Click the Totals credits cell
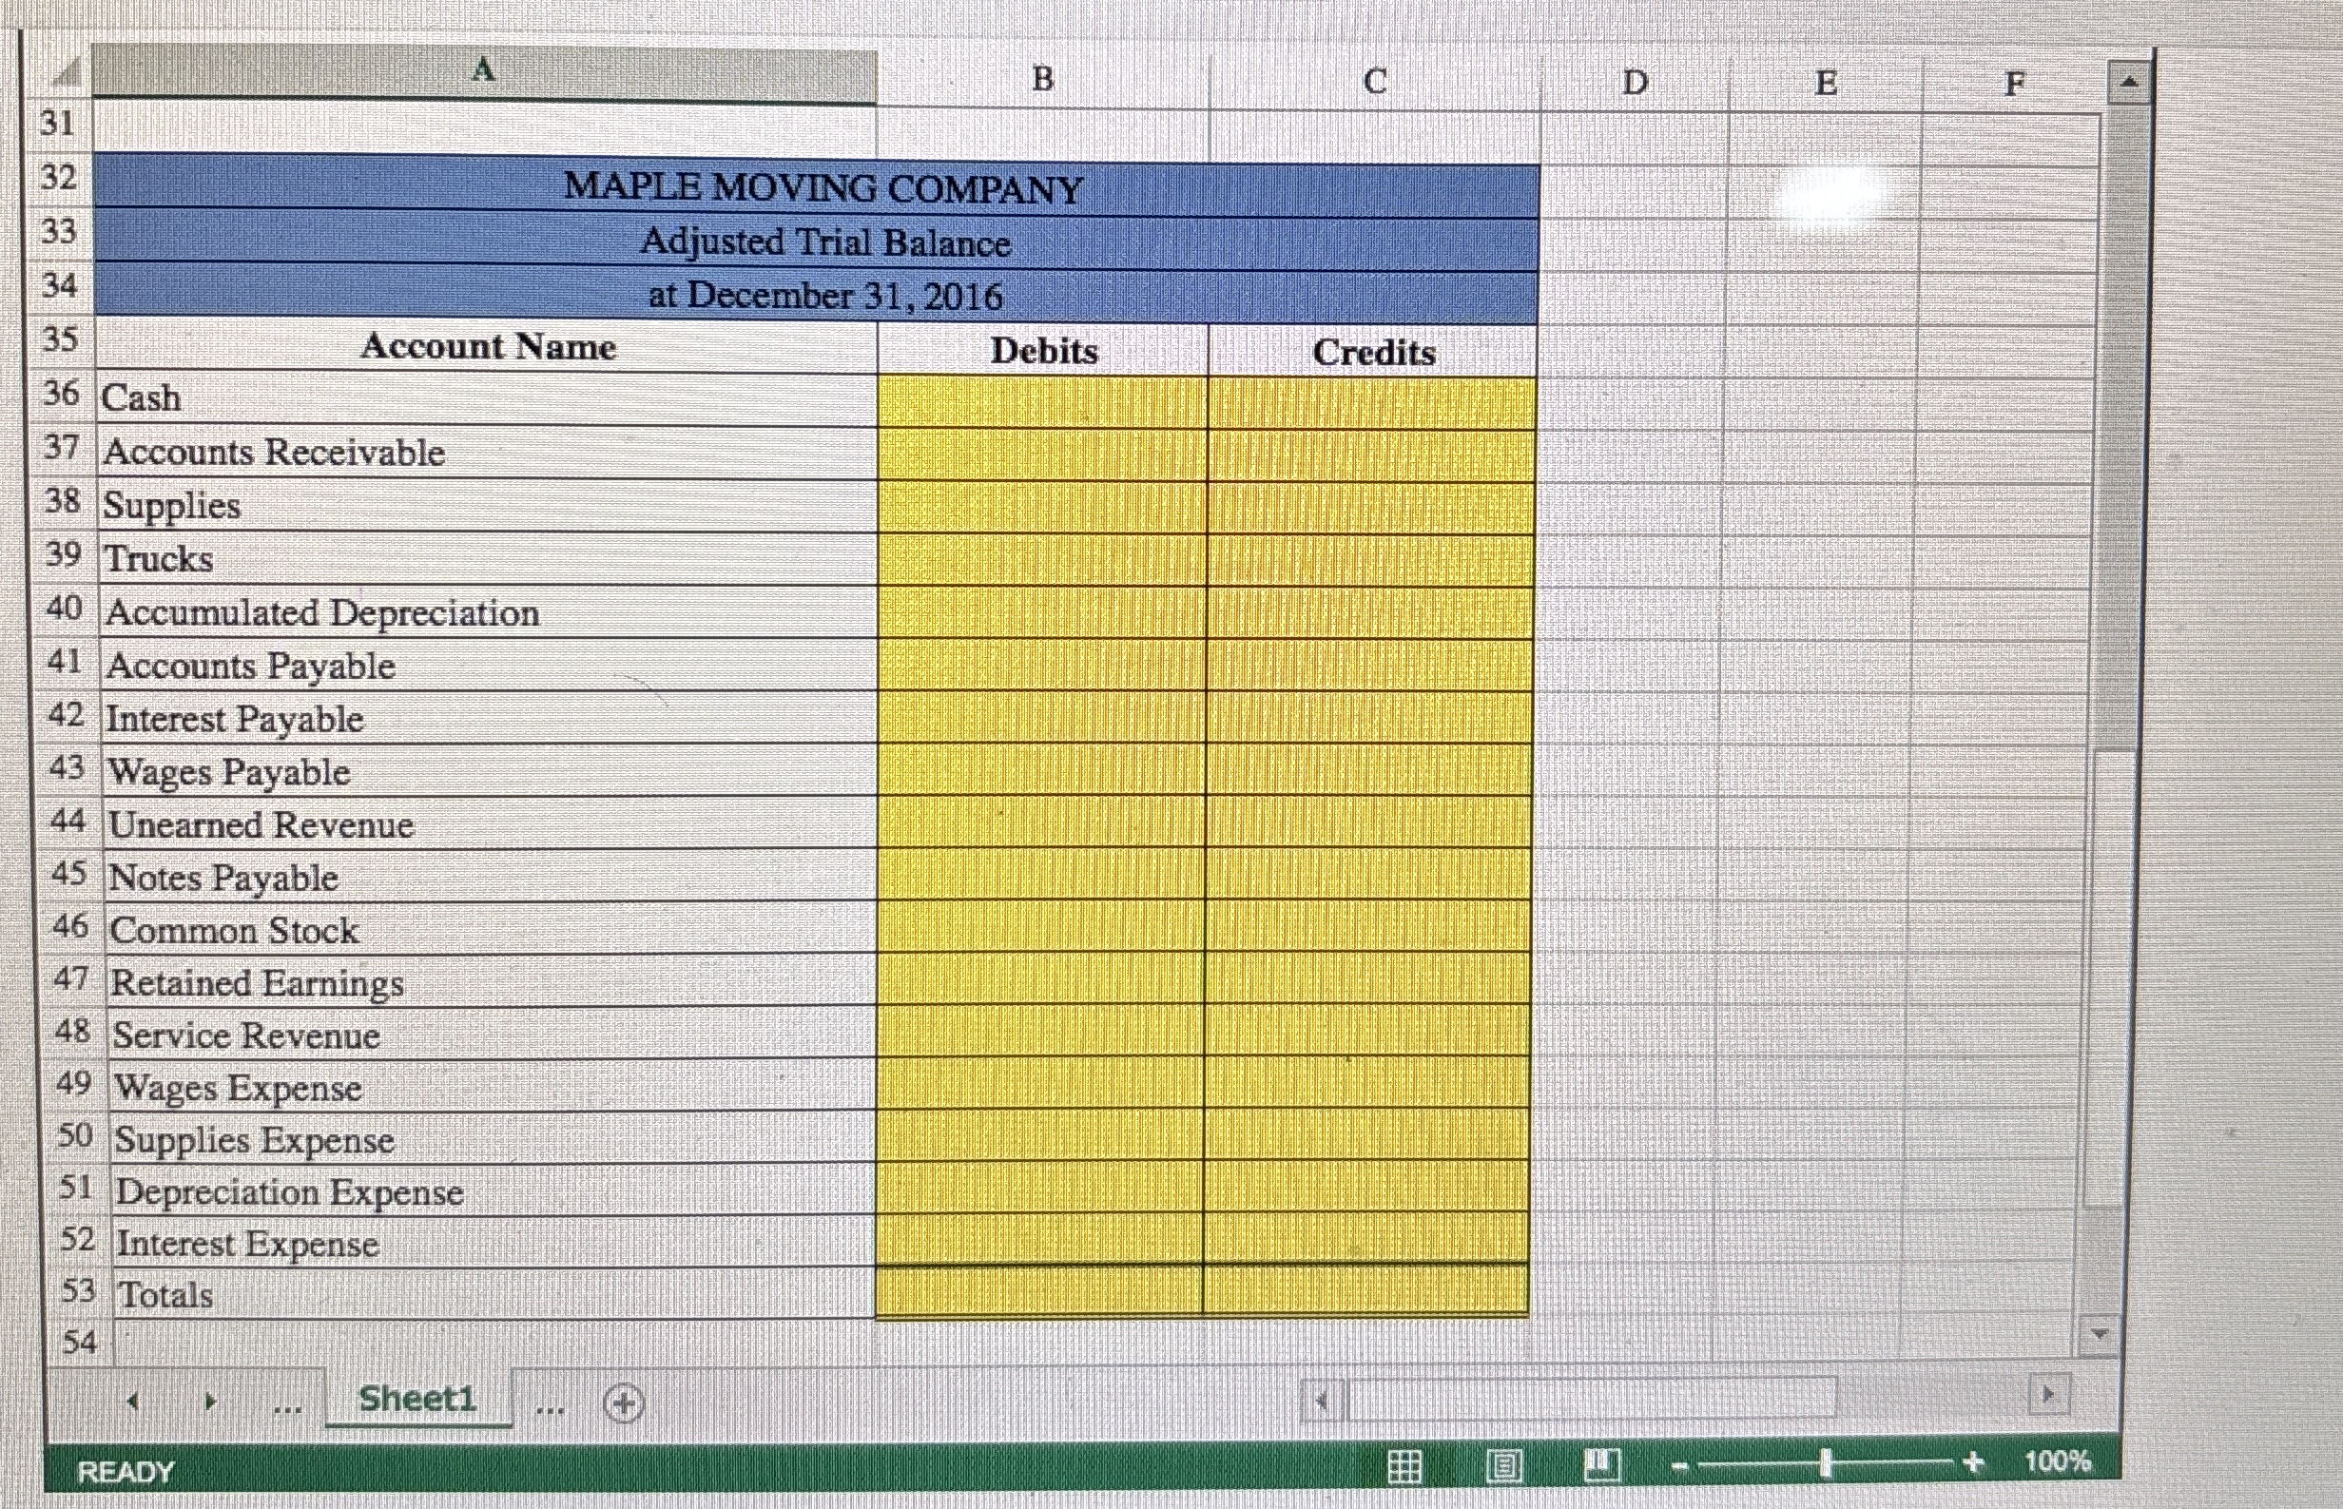 (1365, 1290)
